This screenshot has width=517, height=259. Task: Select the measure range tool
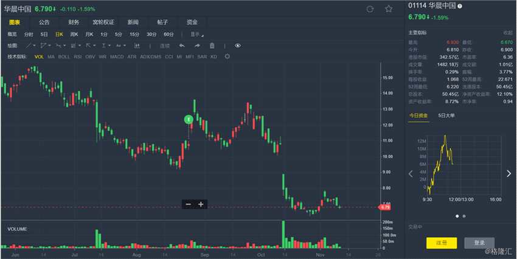point(103,46)
